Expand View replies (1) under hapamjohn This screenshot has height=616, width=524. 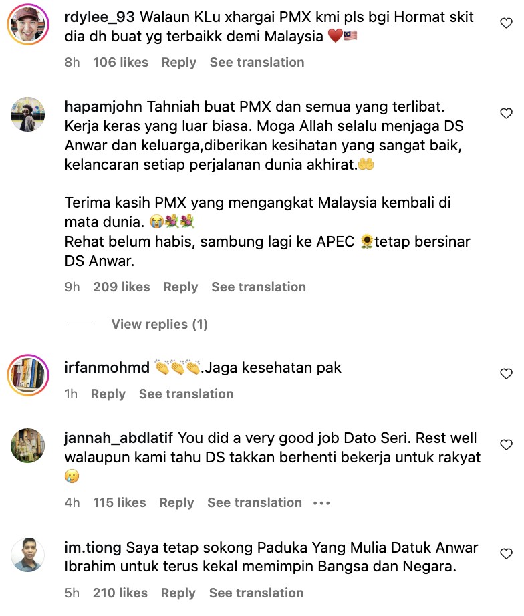(x=160, y=324)
